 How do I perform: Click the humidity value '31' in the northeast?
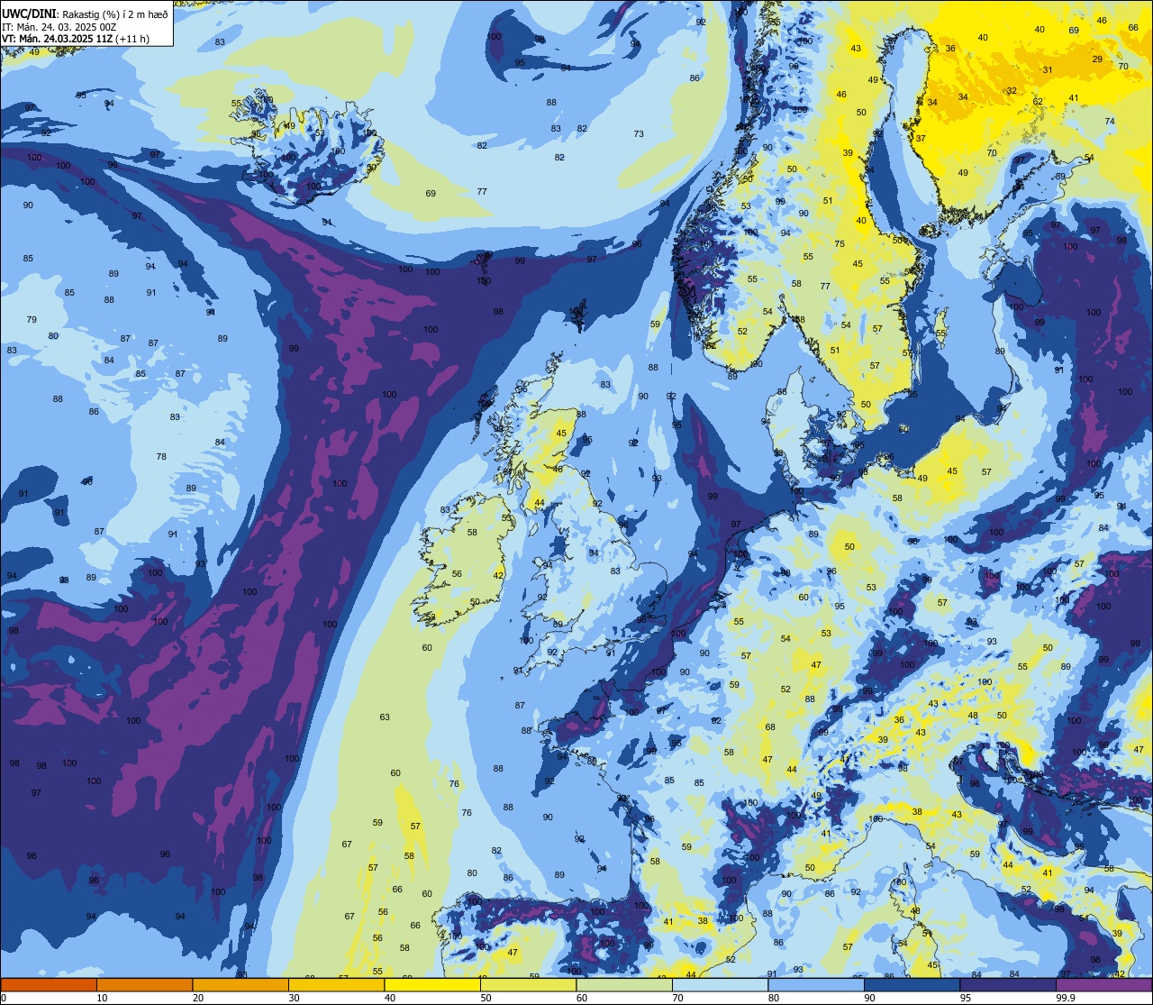[x=1048, y=70]
